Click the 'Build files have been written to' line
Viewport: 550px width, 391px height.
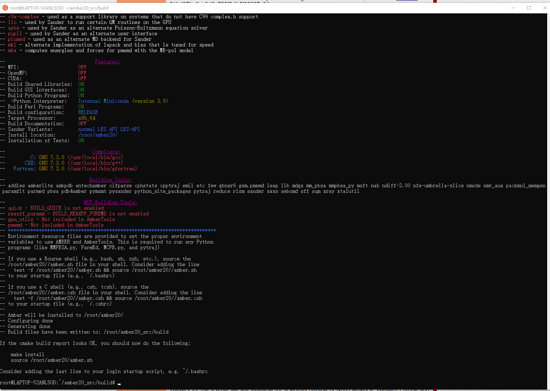(x=88, y=332)
